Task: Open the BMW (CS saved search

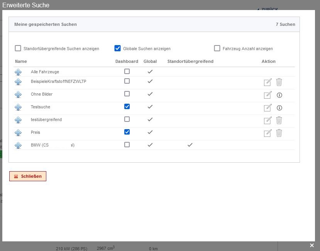Action: tap(52, 145)
